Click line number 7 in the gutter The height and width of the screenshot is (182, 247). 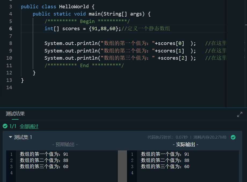[x=10, y=36]
